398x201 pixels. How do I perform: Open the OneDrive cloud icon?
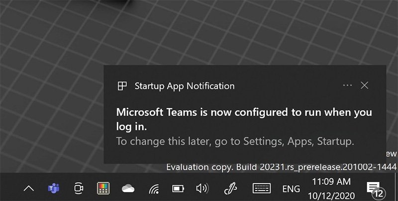click(x=129, y=189)
